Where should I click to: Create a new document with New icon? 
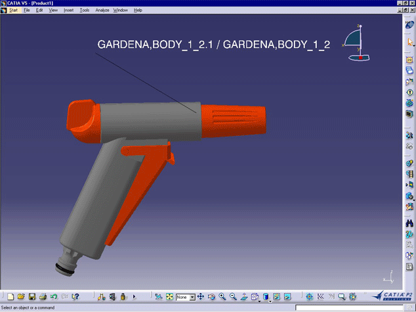pos(10,296)
